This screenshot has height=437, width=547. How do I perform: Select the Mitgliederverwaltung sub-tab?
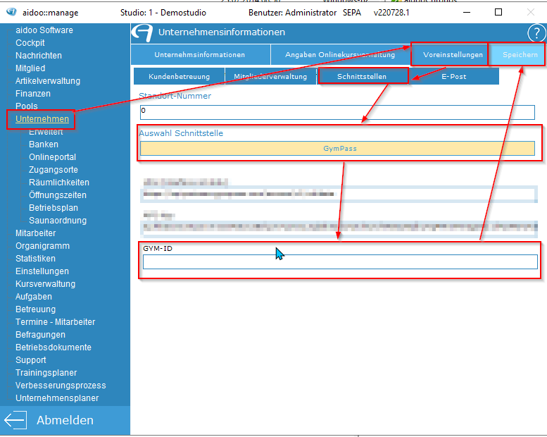coord(270,77)
